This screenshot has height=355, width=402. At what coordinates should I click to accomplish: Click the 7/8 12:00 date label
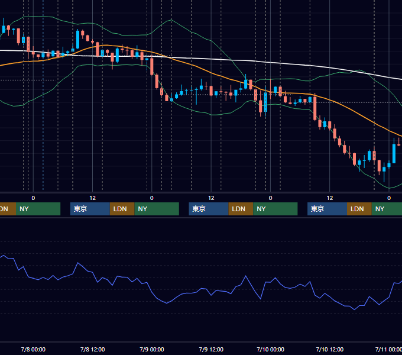pos(93,349)
